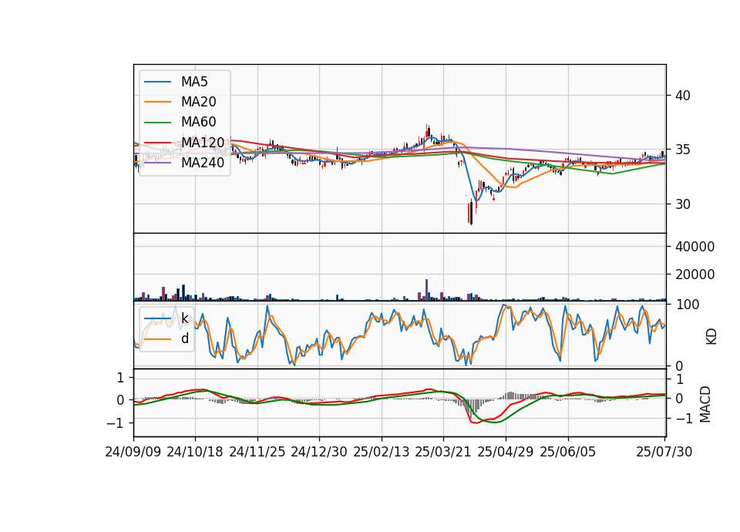Screen dimensions: 740x532
Task: Click the price axis label 40
Action: [683, 96]
